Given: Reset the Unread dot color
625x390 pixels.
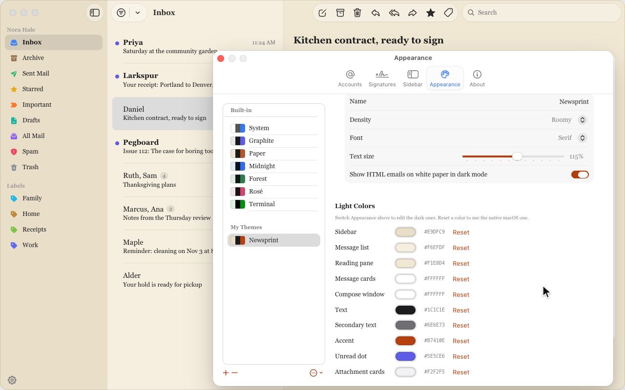Looking at the screenshot, I should coord(461,356).
